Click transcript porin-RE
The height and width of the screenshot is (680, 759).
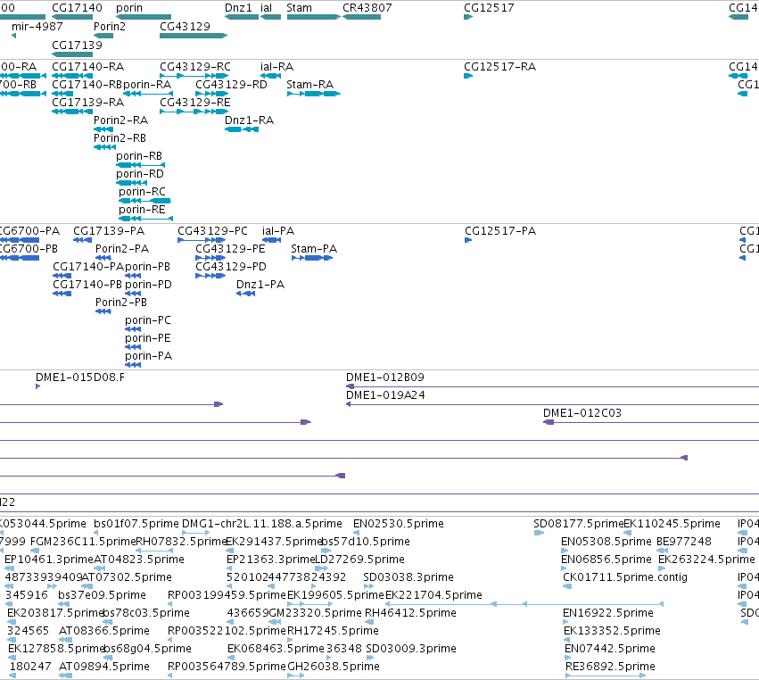pyautogui.click(x=146, y=219)
